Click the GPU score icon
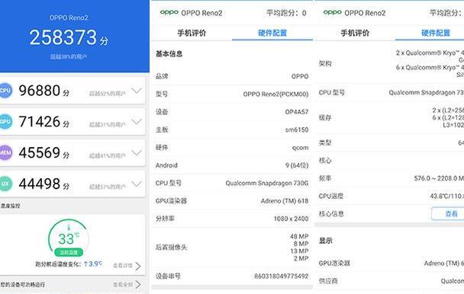This screenshot has width=464, height=294. pos(5,121)
